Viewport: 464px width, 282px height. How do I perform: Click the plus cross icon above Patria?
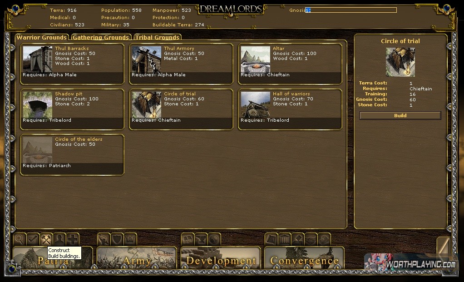click(x=73, y=239)
